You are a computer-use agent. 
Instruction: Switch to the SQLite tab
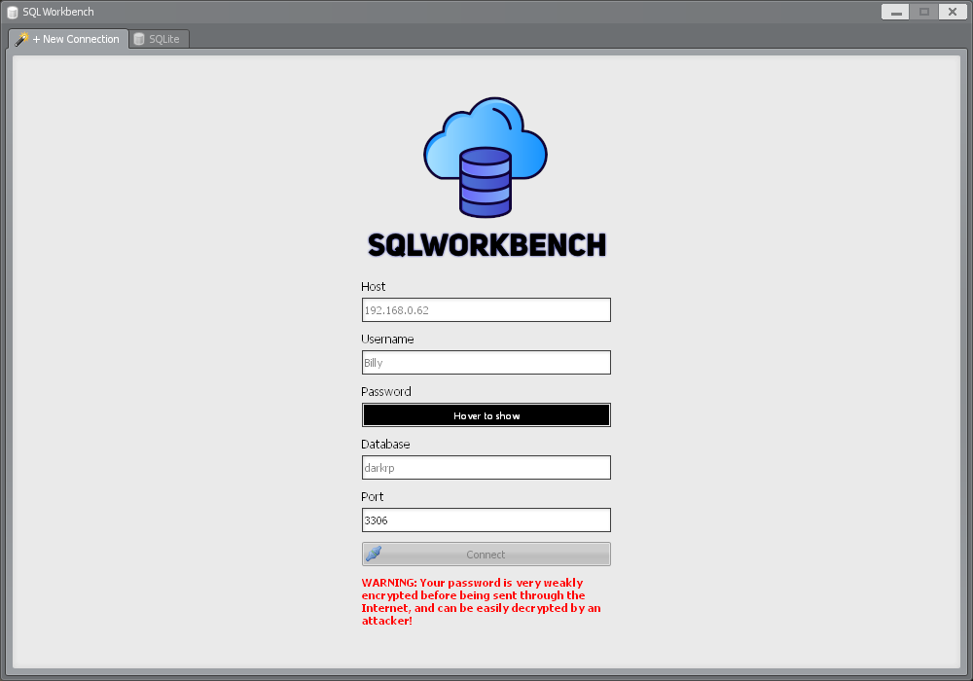pos(159,39)
